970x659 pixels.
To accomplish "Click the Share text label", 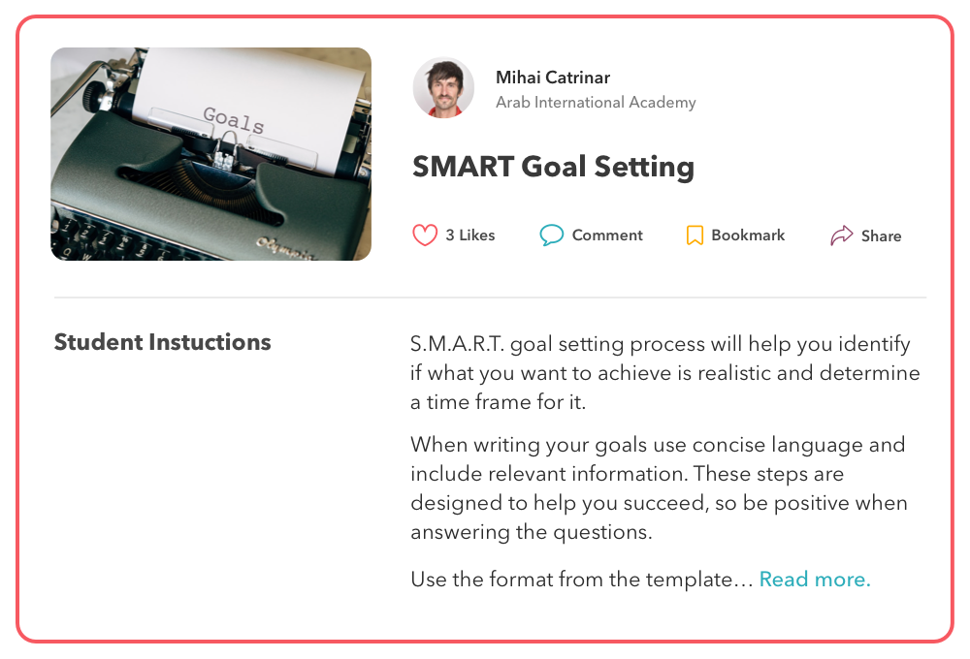I will click(881, 235).
